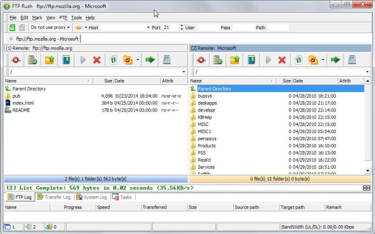The image size is (375, 234).
Task: Click the queue status icon showing 2
Action: [28, 227]
